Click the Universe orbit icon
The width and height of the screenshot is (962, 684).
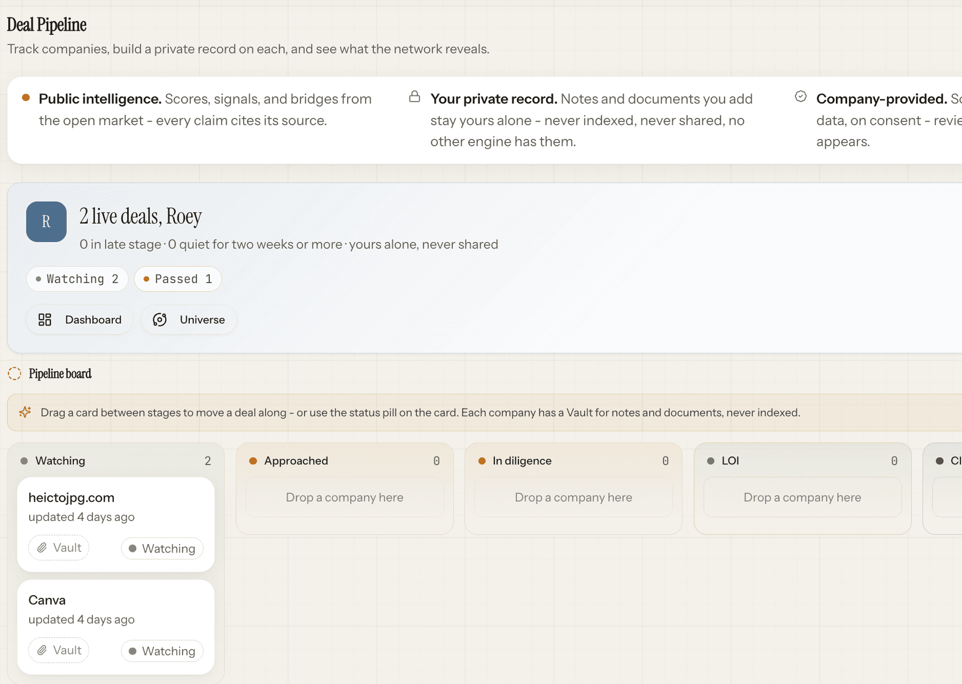coord(160,320)
